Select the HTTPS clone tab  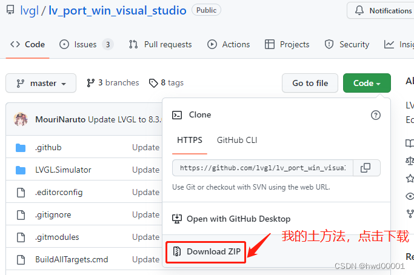[190, 140]
